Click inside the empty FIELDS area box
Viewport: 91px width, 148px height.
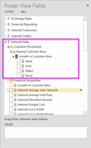tap(46, 133)
